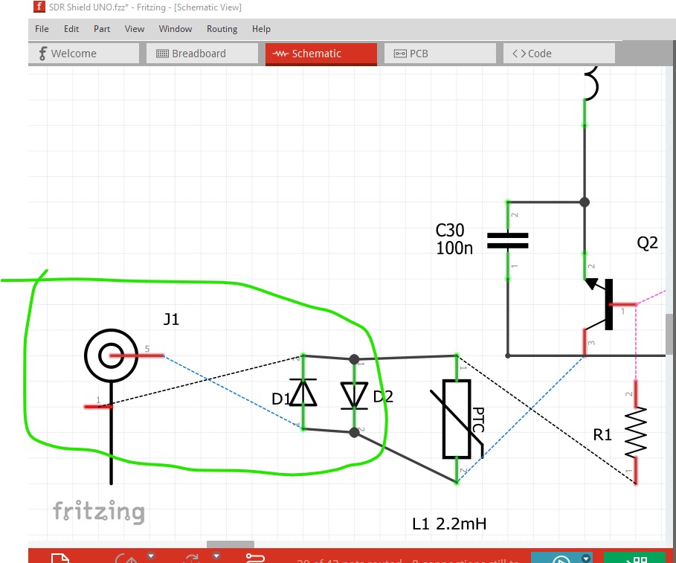The image size is (676, 563).
Task: Click the wire junction above D2
Action: pyautogui.click(x=354, y=359)
